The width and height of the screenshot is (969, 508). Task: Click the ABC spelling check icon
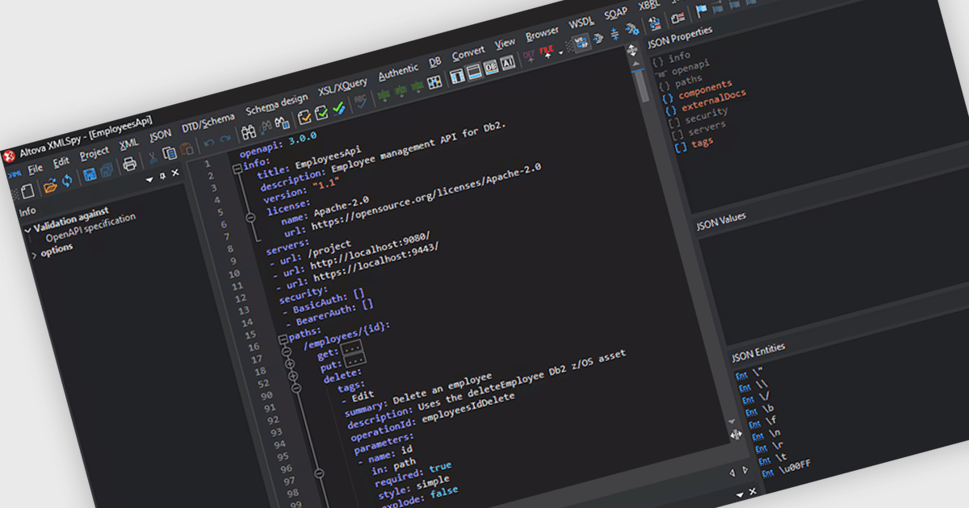tap(361, 101)
